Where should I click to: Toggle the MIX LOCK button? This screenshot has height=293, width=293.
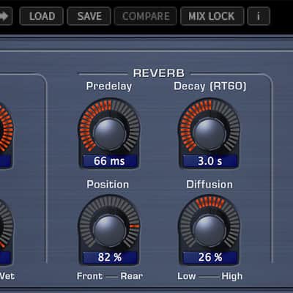point(212,16)
